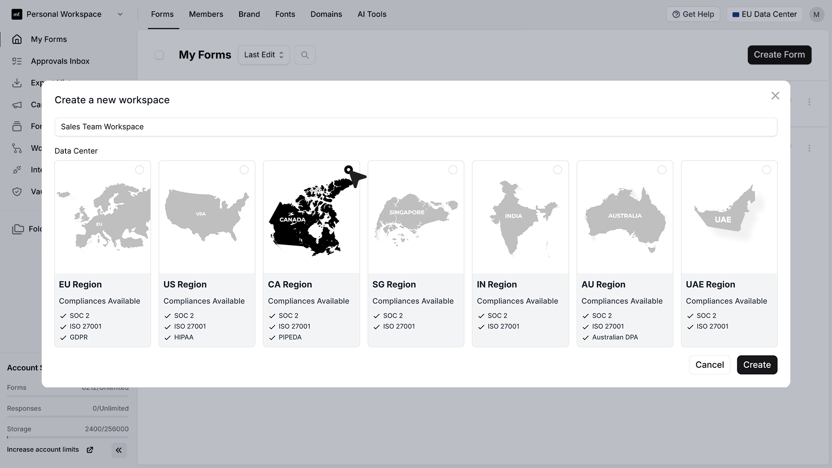Select the EU Region radio button
This screenshot has height=468, width=832.
(140, 170)
